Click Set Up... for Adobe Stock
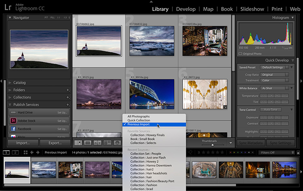Screen dimensions: 303x191 62,121
